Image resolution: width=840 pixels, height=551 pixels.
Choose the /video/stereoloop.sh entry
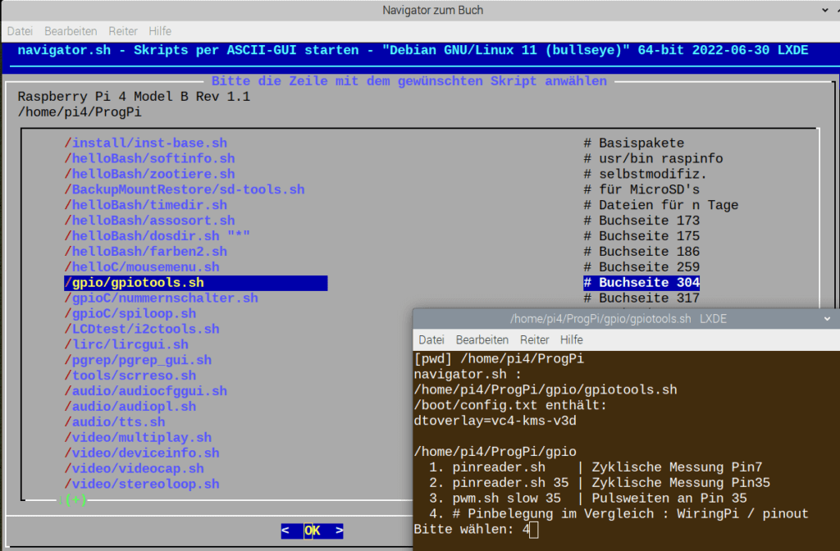pos(142,484)
